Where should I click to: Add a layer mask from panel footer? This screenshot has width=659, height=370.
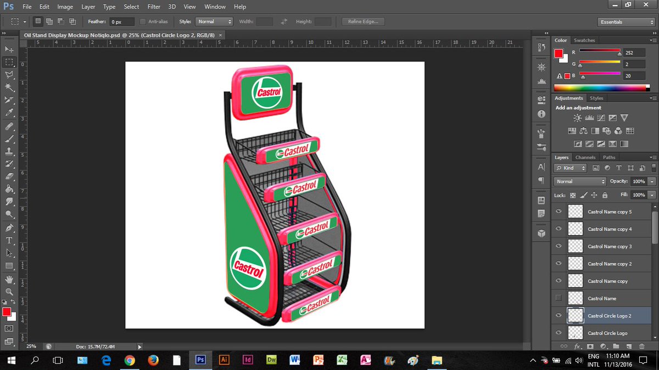590,346
